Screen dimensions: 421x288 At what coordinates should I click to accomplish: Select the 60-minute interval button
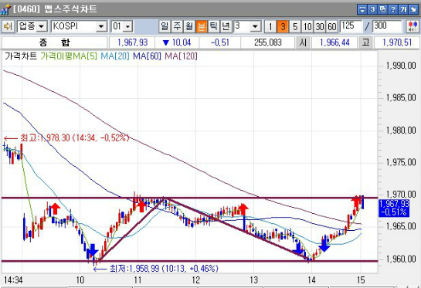(332, 26)
